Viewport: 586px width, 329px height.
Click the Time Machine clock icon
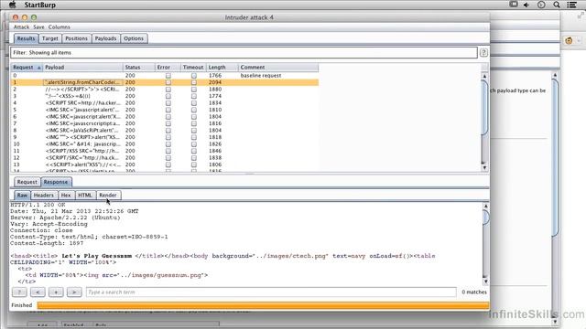point(541,5)
